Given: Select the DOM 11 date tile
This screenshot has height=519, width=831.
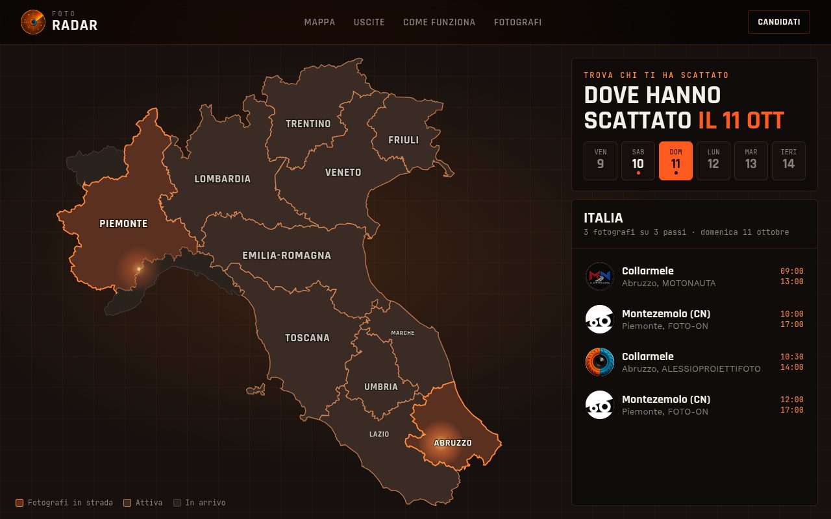Looking at the screenshot, I should 676,161.
